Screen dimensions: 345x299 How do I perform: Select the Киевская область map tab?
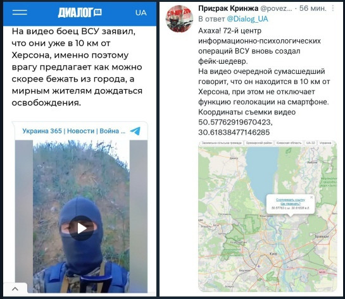tap(289, 143)
